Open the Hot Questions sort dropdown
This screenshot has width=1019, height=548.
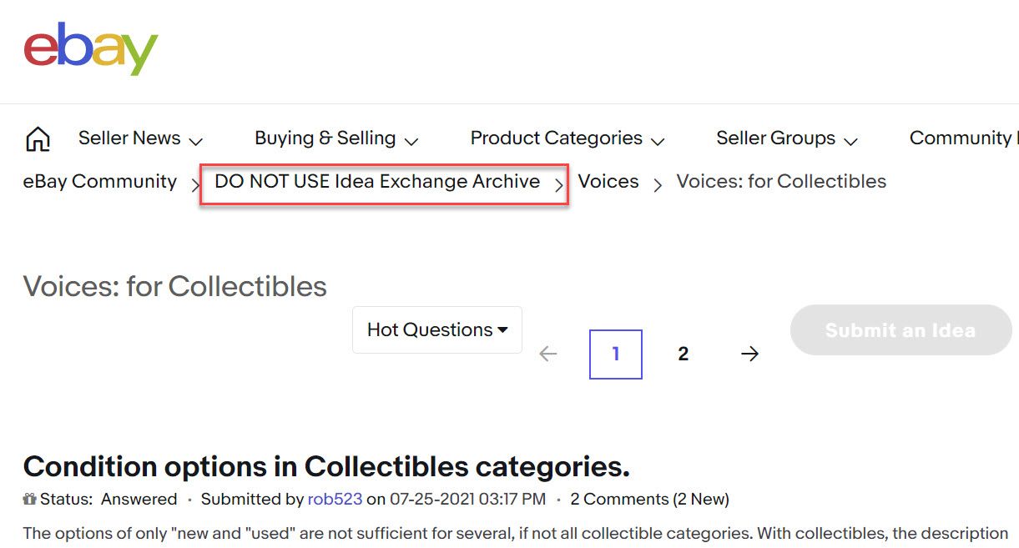[437, 329]
